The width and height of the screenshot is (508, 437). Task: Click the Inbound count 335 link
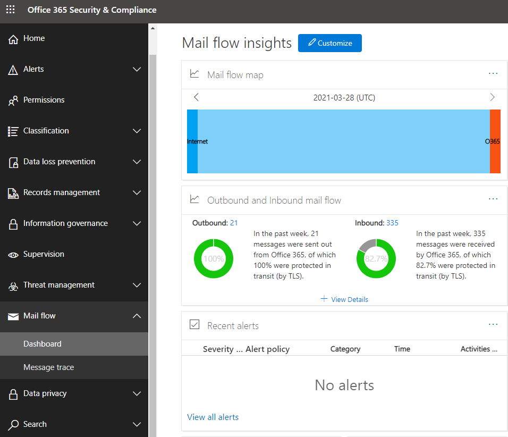392,223
